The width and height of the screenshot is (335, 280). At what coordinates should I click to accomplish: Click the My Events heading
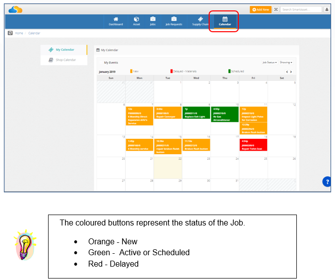tap(111, 62)
